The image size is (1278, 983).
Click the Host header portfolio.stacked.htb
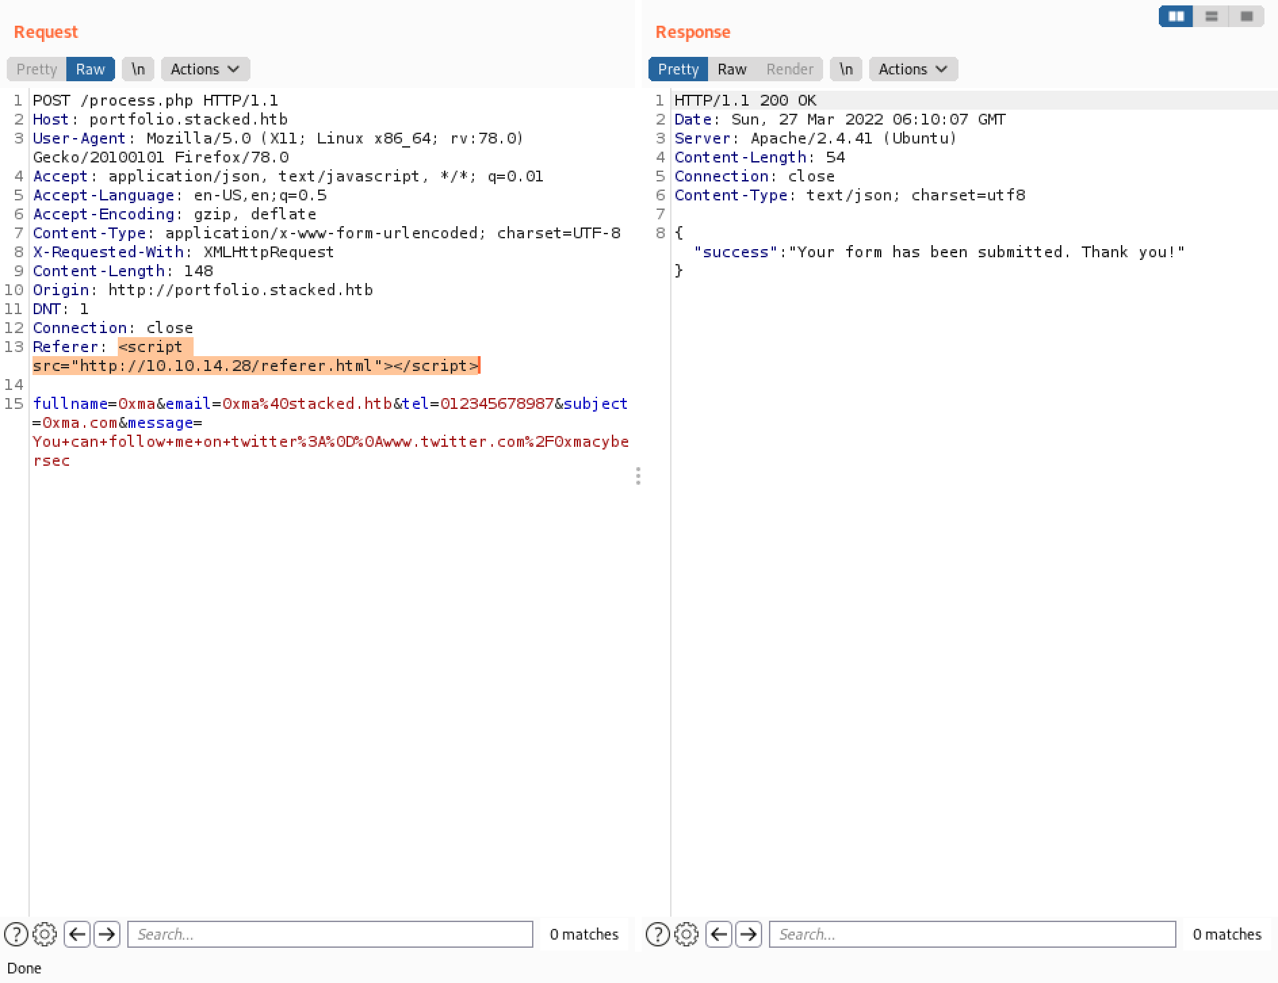click(160, 119)
